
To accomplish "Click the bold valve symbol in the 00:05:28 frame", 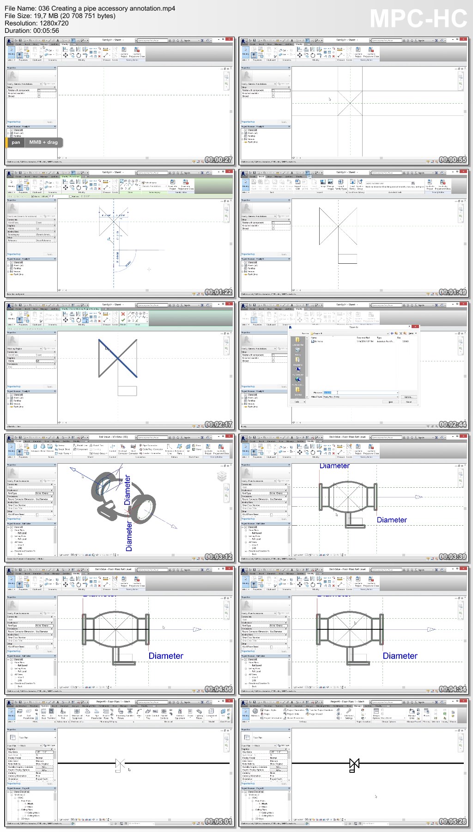I will pyautogui.click(x=354, y=764).
